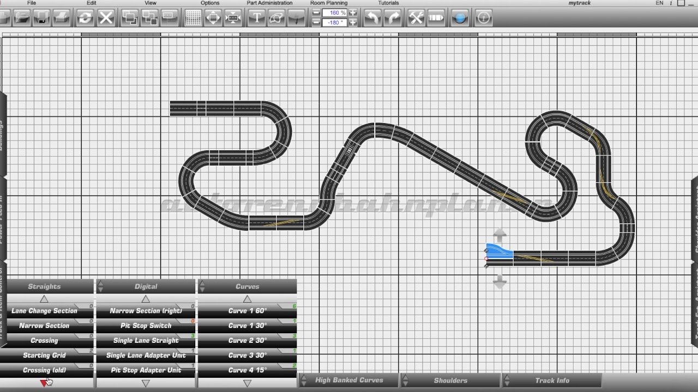Expand the Curves panel category switcher arrows

(202, 286)
